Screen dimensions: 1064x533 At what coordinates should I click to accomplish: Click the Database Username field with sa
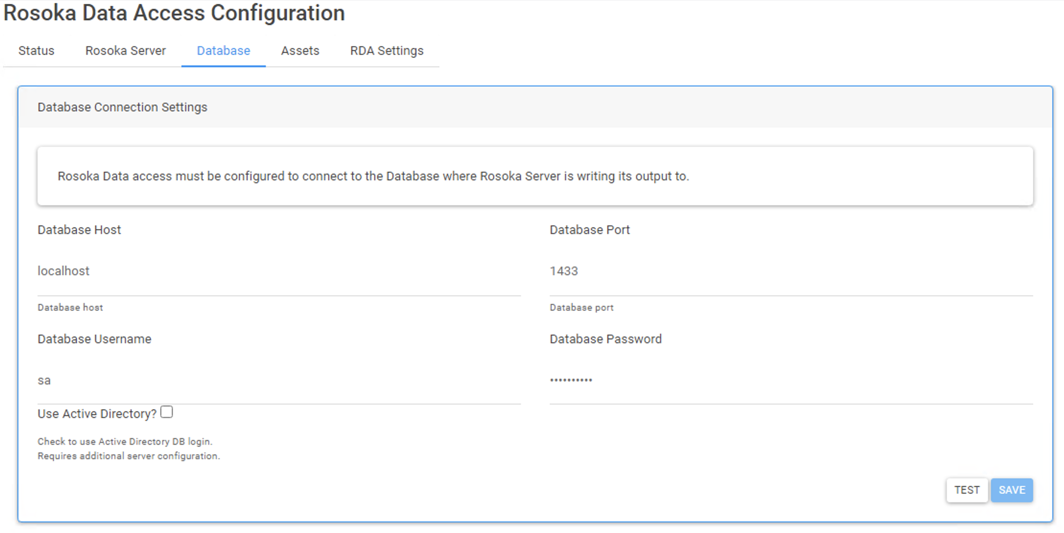279,381
